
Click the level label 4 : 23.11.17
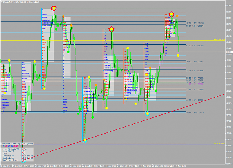point(195,100)
